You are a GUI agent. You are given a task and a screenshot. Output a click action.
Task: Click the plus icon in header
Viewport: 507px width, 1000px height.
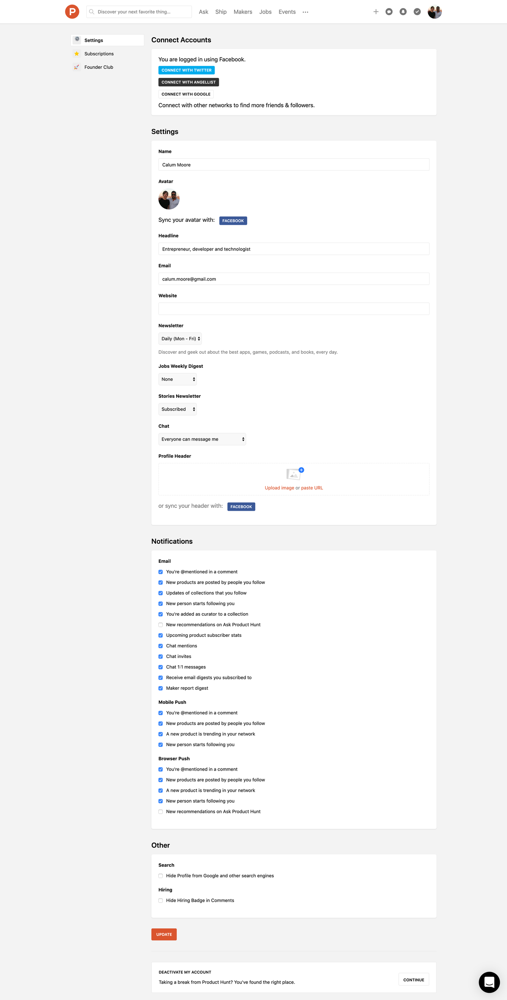[x=376, y=12]
